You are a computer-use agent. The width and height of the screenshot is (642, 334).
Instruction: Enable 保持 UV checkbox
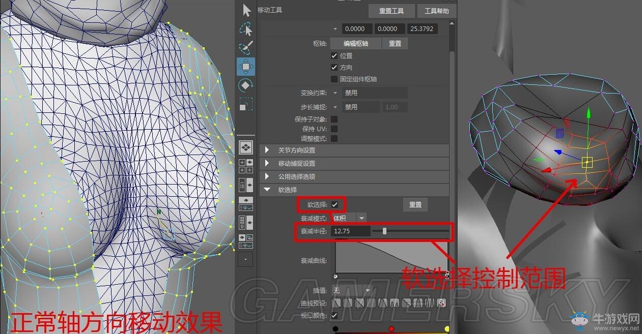[334, 129]
